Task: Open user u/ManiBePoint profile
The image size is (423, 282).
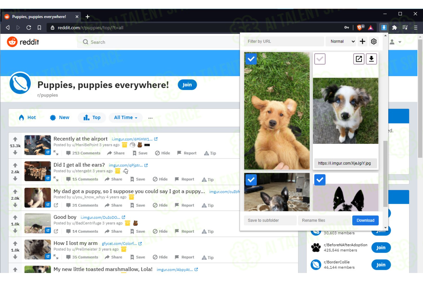Action: coord(85,145)
